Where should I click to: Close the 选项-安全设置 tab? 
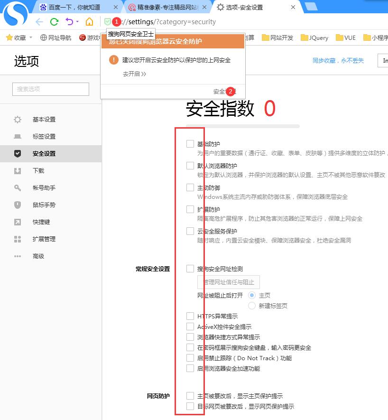point(293,7)
